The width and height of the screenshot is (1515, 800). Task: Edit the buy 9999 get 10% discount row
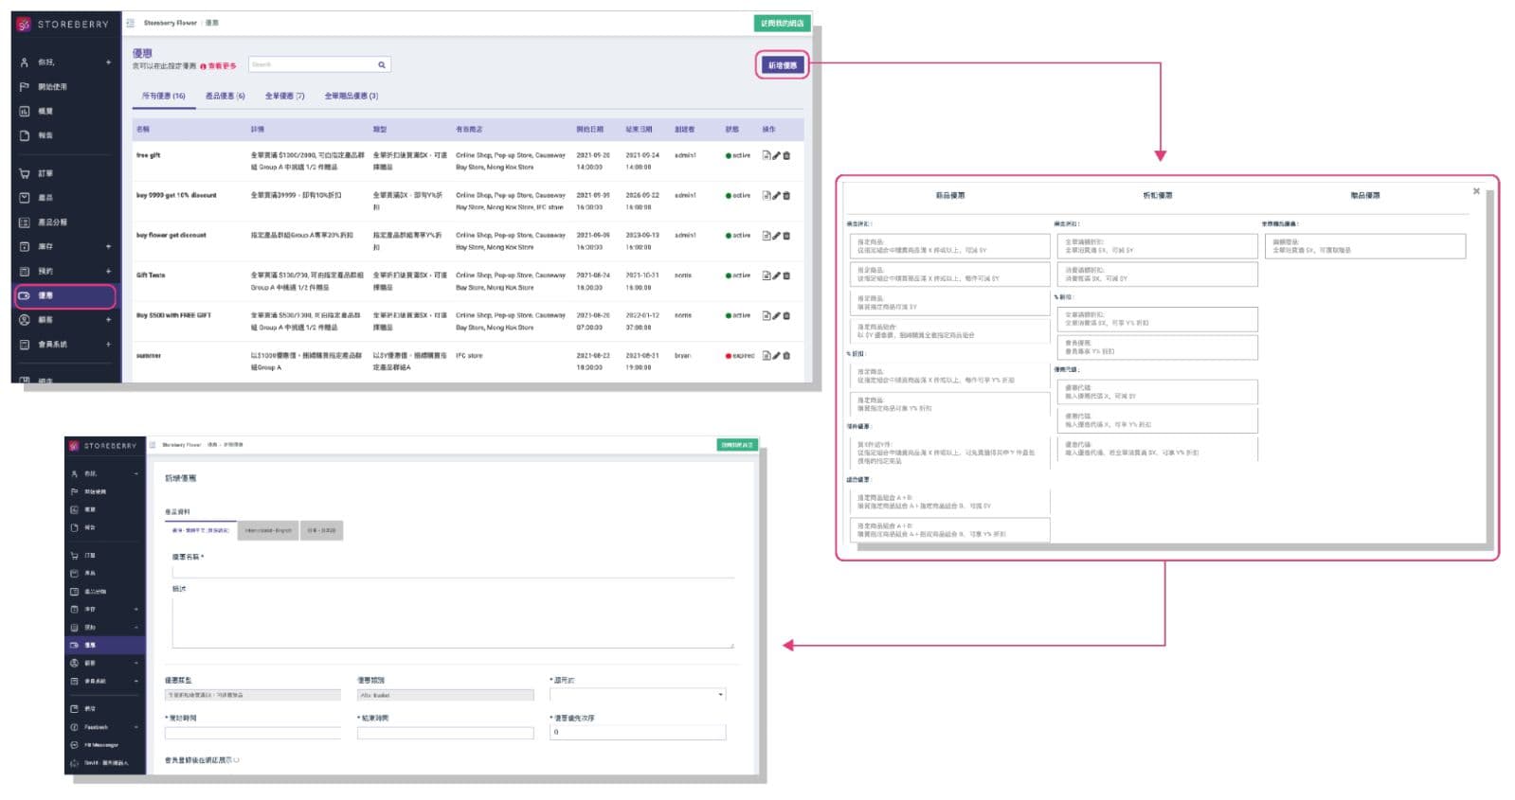click(x=776, y=196)
